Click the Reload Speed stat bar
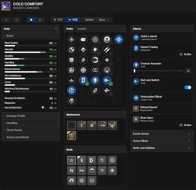The height and width of the screenshot is (190, 196). [31, 72]
